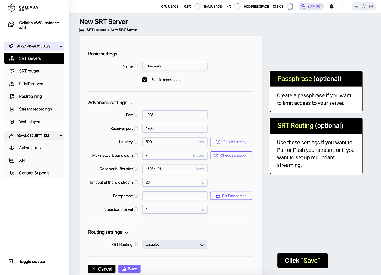Open notifications bell icon
This screenshot has width=381, height=275.
(x=331, y=7)
